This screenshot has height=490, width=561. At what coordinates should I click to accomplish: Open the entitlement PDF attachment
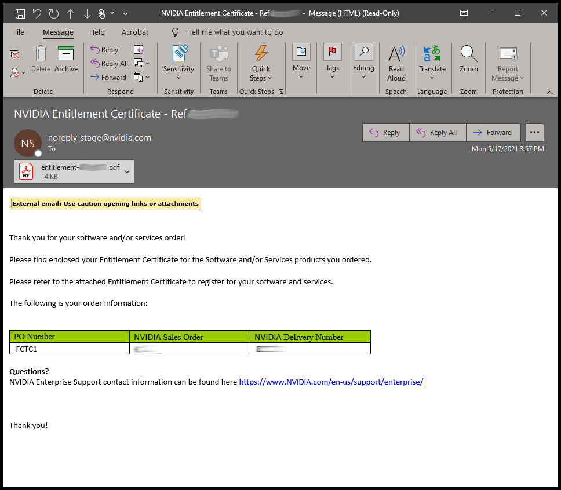pos(69,171)
